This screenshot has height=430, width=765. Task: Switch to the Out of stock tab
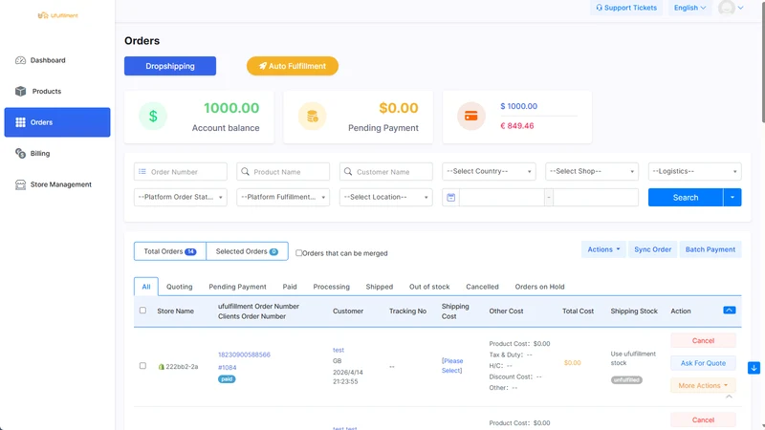[x=429, y=287]
